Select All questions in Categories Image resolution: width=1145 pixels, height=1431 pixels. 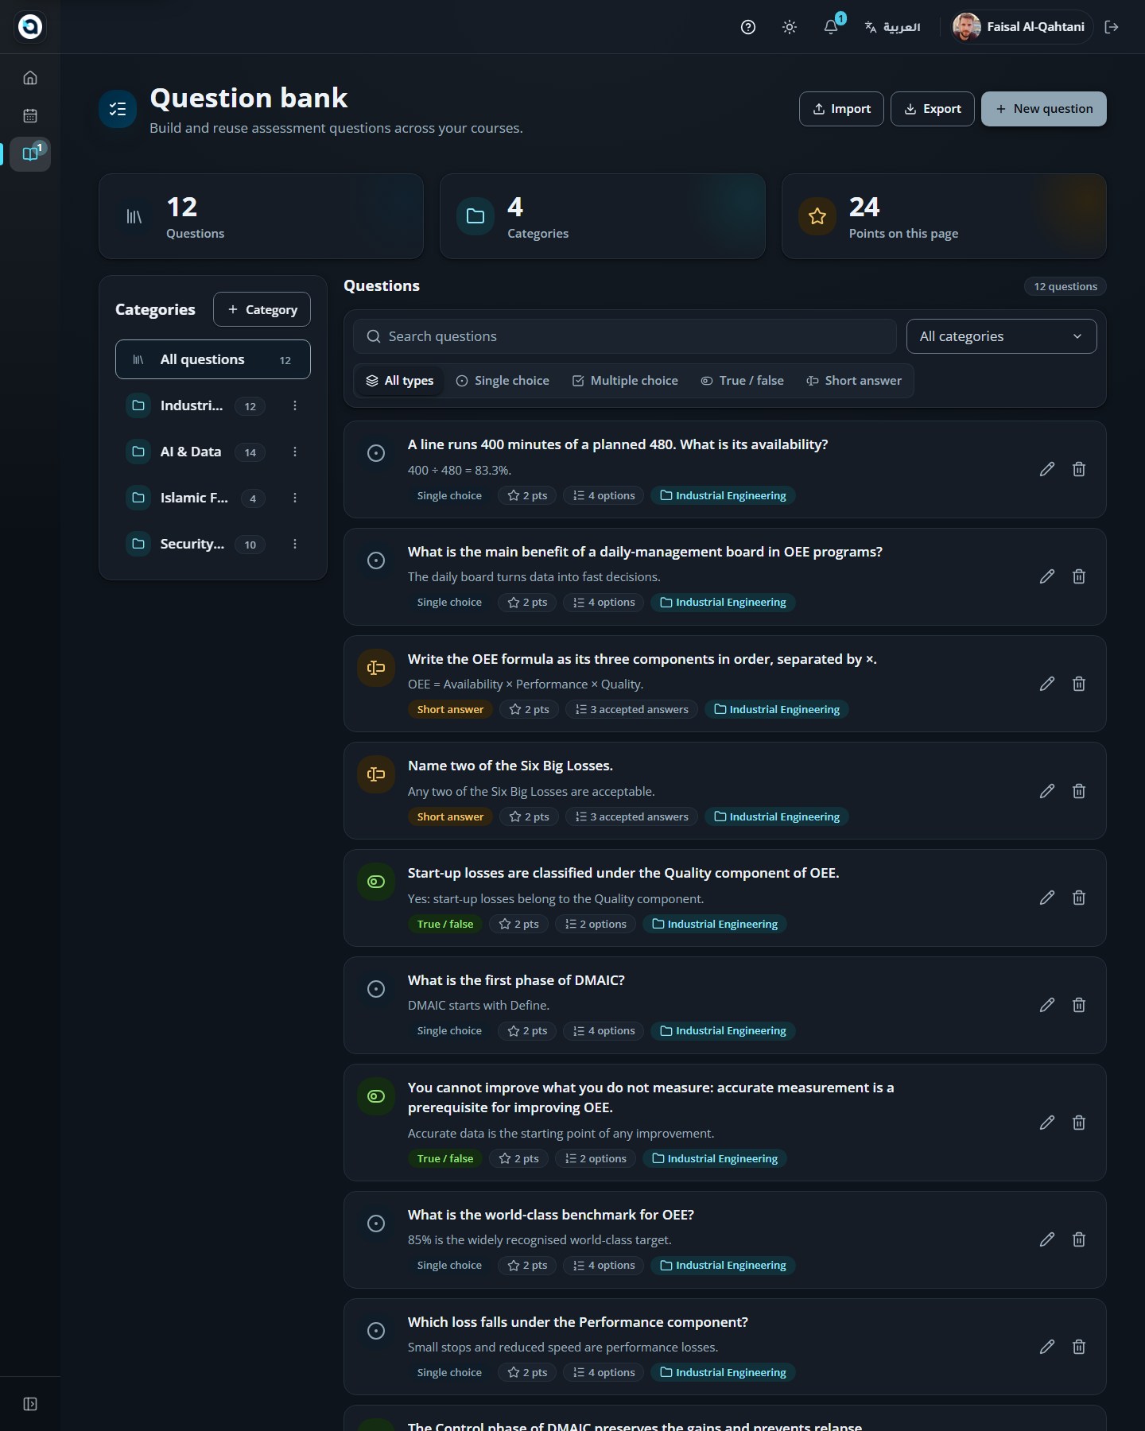point(213,359)
